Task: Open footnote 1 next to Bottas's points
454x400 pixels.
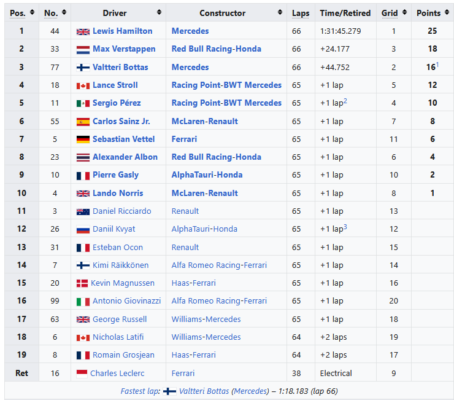Action: tap(437, 65)
